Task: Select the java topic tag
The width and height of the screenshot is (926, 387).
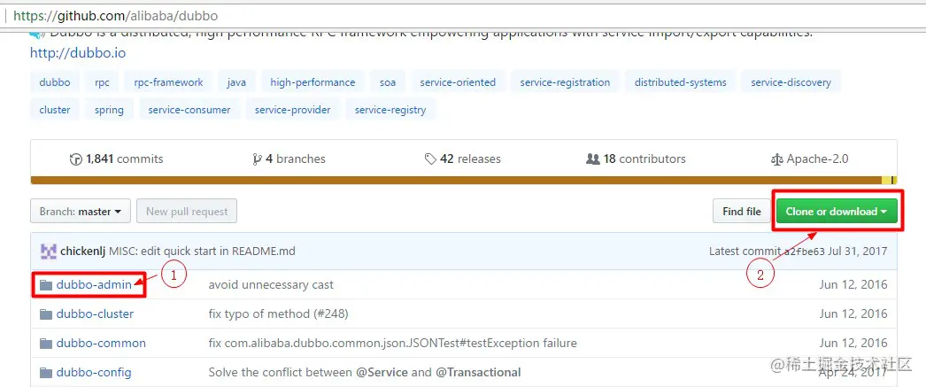Action: click(236, 82)
